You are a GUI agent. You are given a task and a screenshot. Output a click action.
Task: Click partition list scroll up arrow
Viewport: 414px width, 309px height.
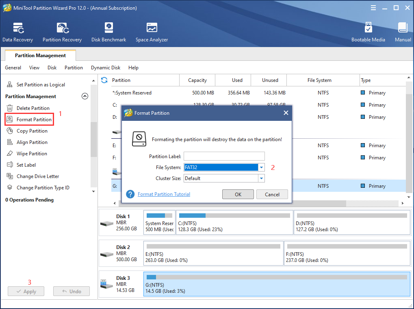409,78
